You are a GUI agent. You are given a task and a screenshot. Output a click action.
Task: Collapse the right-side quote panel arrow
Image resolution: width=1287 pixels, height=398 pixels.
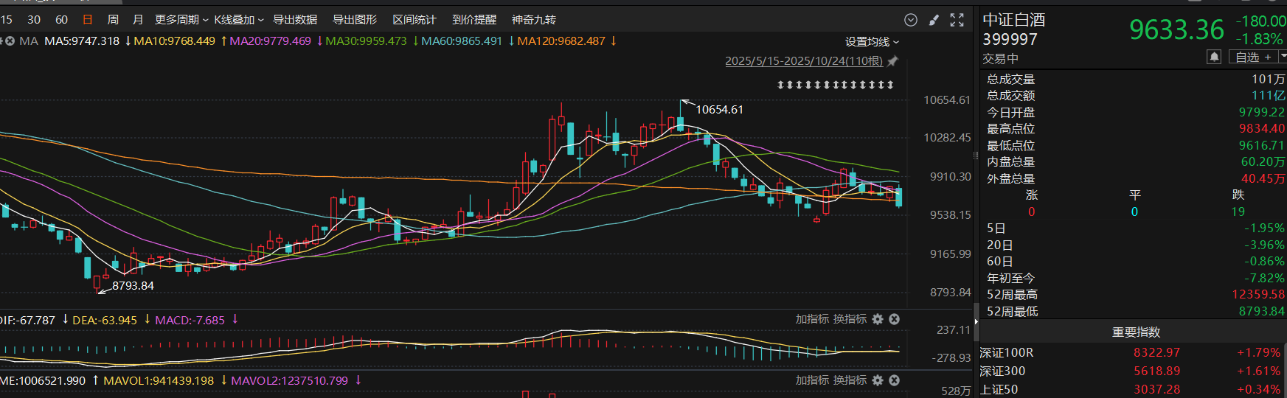pyautogui.click(x=976, y=321)
